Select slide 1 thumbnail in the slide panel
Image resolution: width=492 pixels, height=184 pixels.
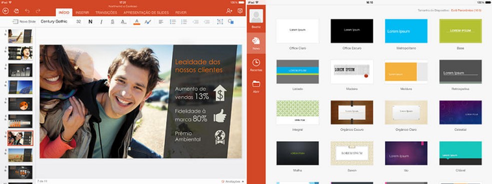tap(20, 36)
